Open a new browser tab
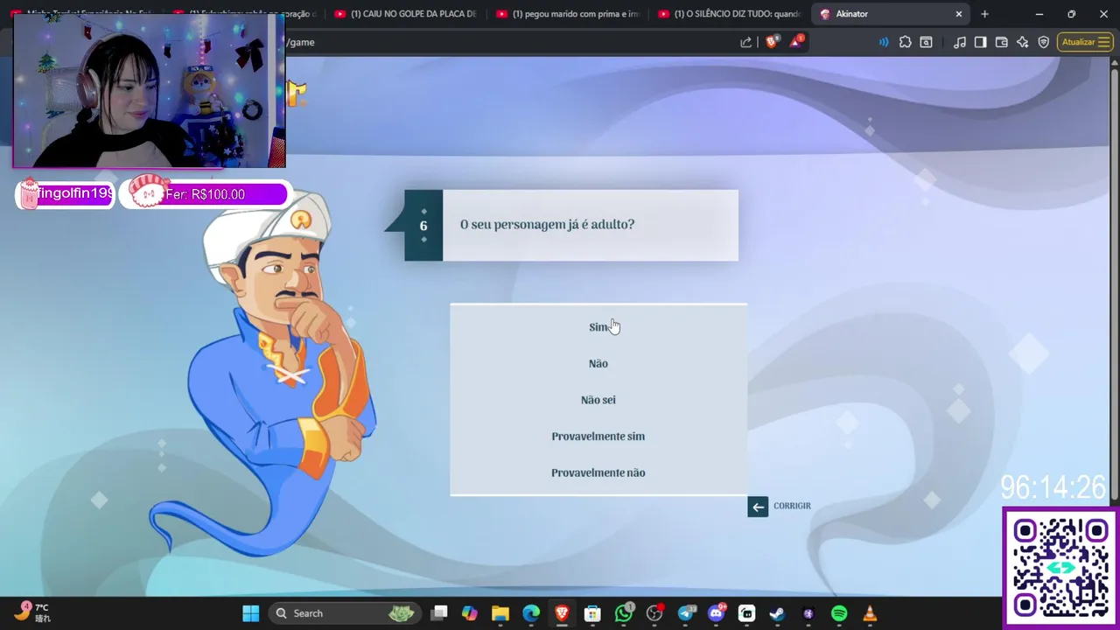This screenshot has width=1120, height=630. 984,14
